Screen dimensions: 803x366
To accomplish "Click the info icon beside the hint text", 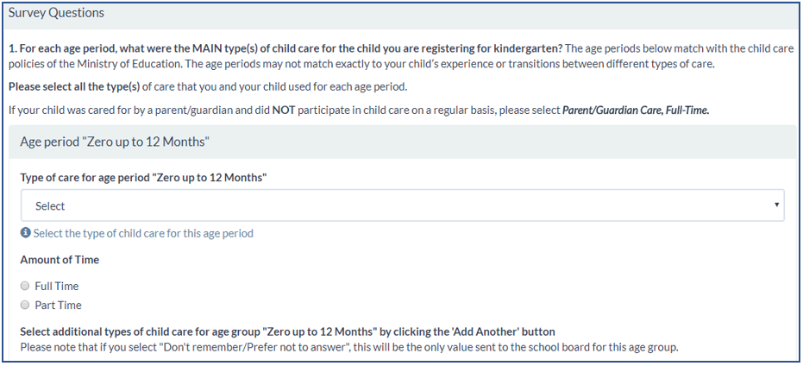I will click(26, 233).
